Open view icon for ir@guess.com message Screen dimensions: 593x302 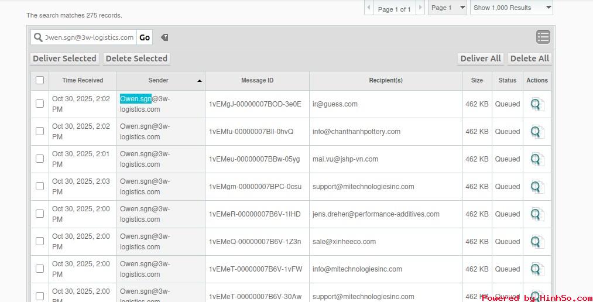tap(537, 104)
